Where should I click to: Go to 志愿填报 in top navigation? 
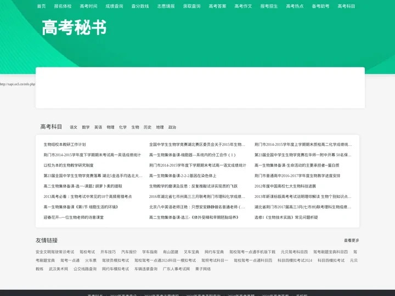pyautogui.click(x=166, y=6)
